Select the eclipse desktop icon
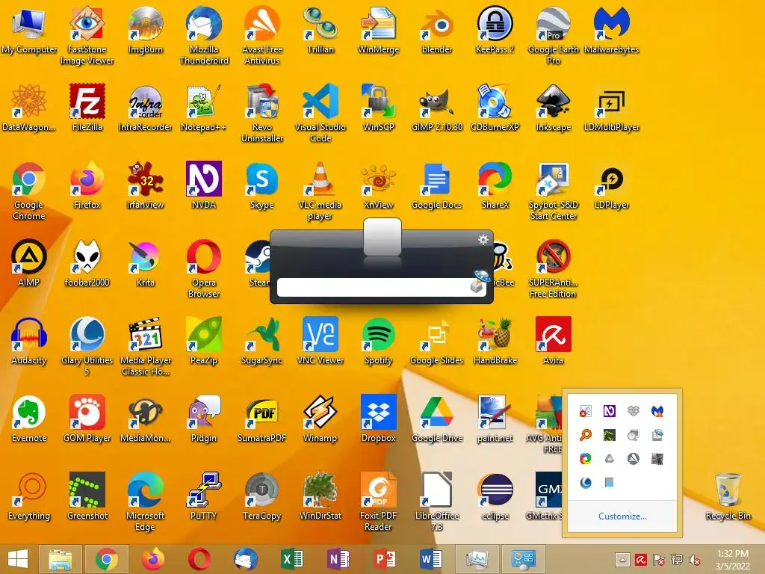This screenshot has height=574, width=765. 495,496
